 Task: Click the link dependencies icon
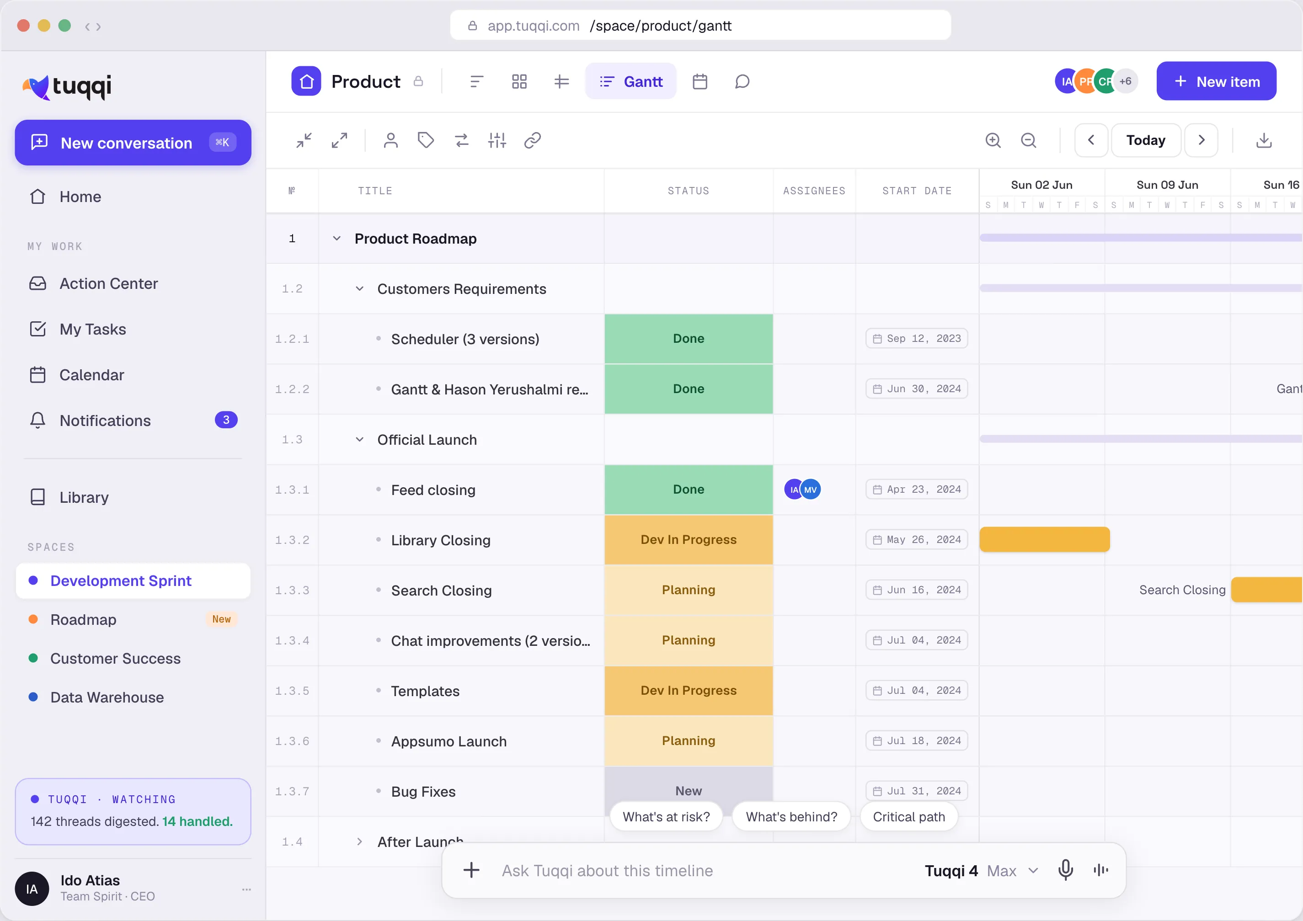[532, 140]
